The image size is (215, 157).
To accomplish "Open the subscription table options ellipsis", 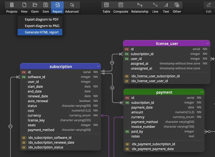I will 98,66.
